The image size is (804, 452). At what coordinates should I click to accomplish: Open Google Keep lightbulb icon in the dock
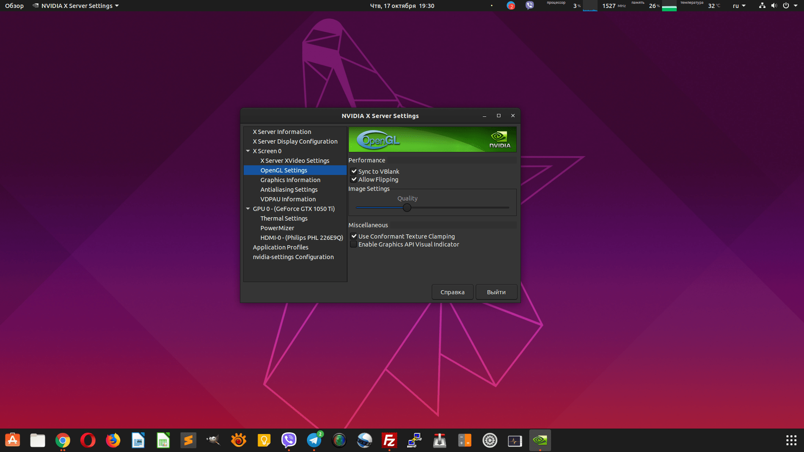[x=264, y=440]
